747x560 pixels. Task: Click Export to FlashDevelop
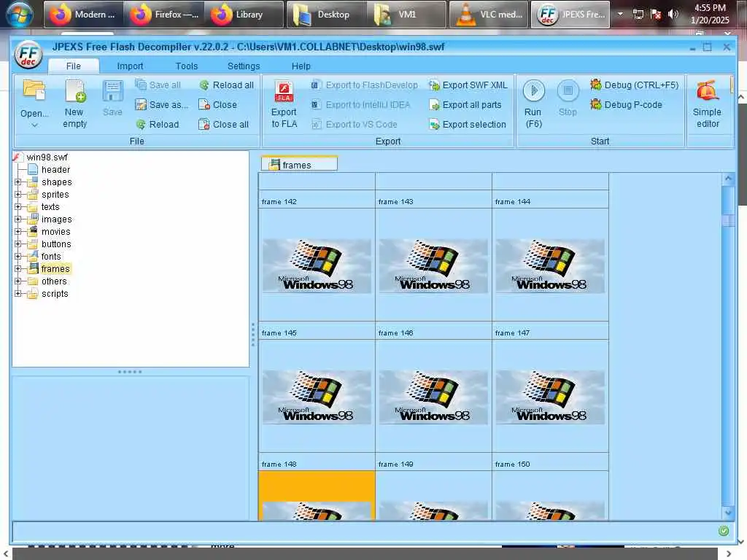pyautogui.click(x=365, y=85)
